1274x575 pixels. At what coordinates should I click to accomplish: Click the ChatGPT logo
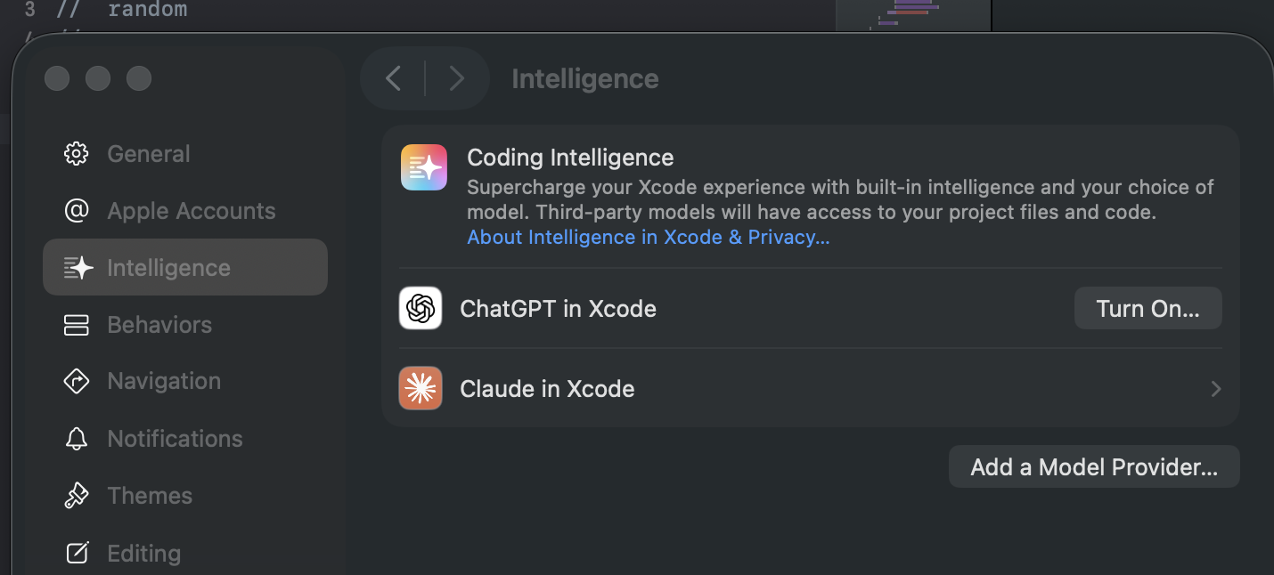(420, 308)
